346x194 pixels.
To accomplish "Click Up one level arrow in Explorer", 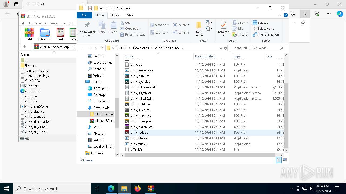I will (102, 48).
